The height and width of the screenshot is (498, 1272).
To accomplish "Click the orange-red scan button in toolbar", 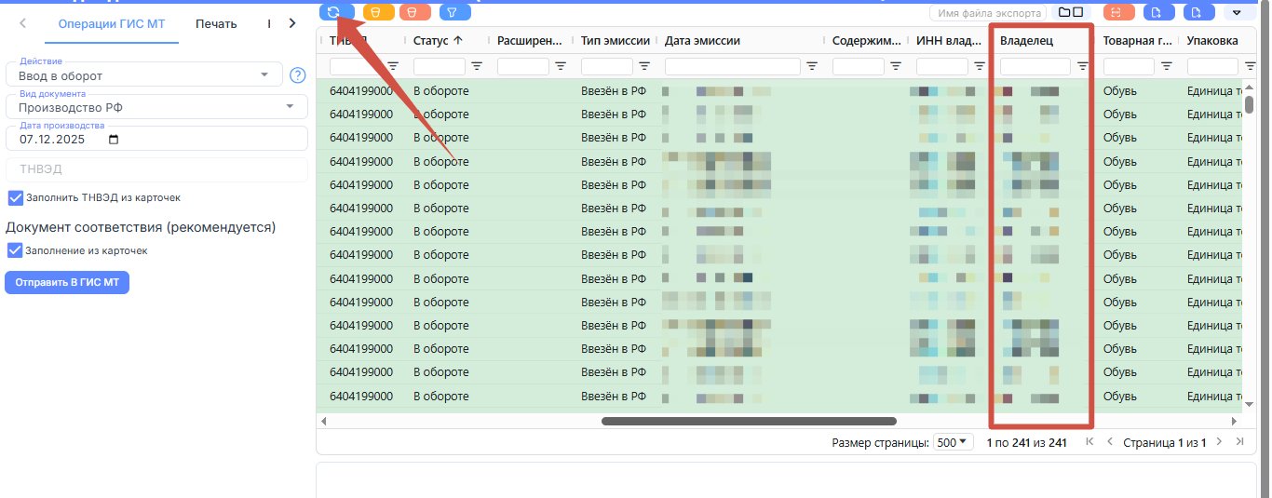I will (1118, 12).
